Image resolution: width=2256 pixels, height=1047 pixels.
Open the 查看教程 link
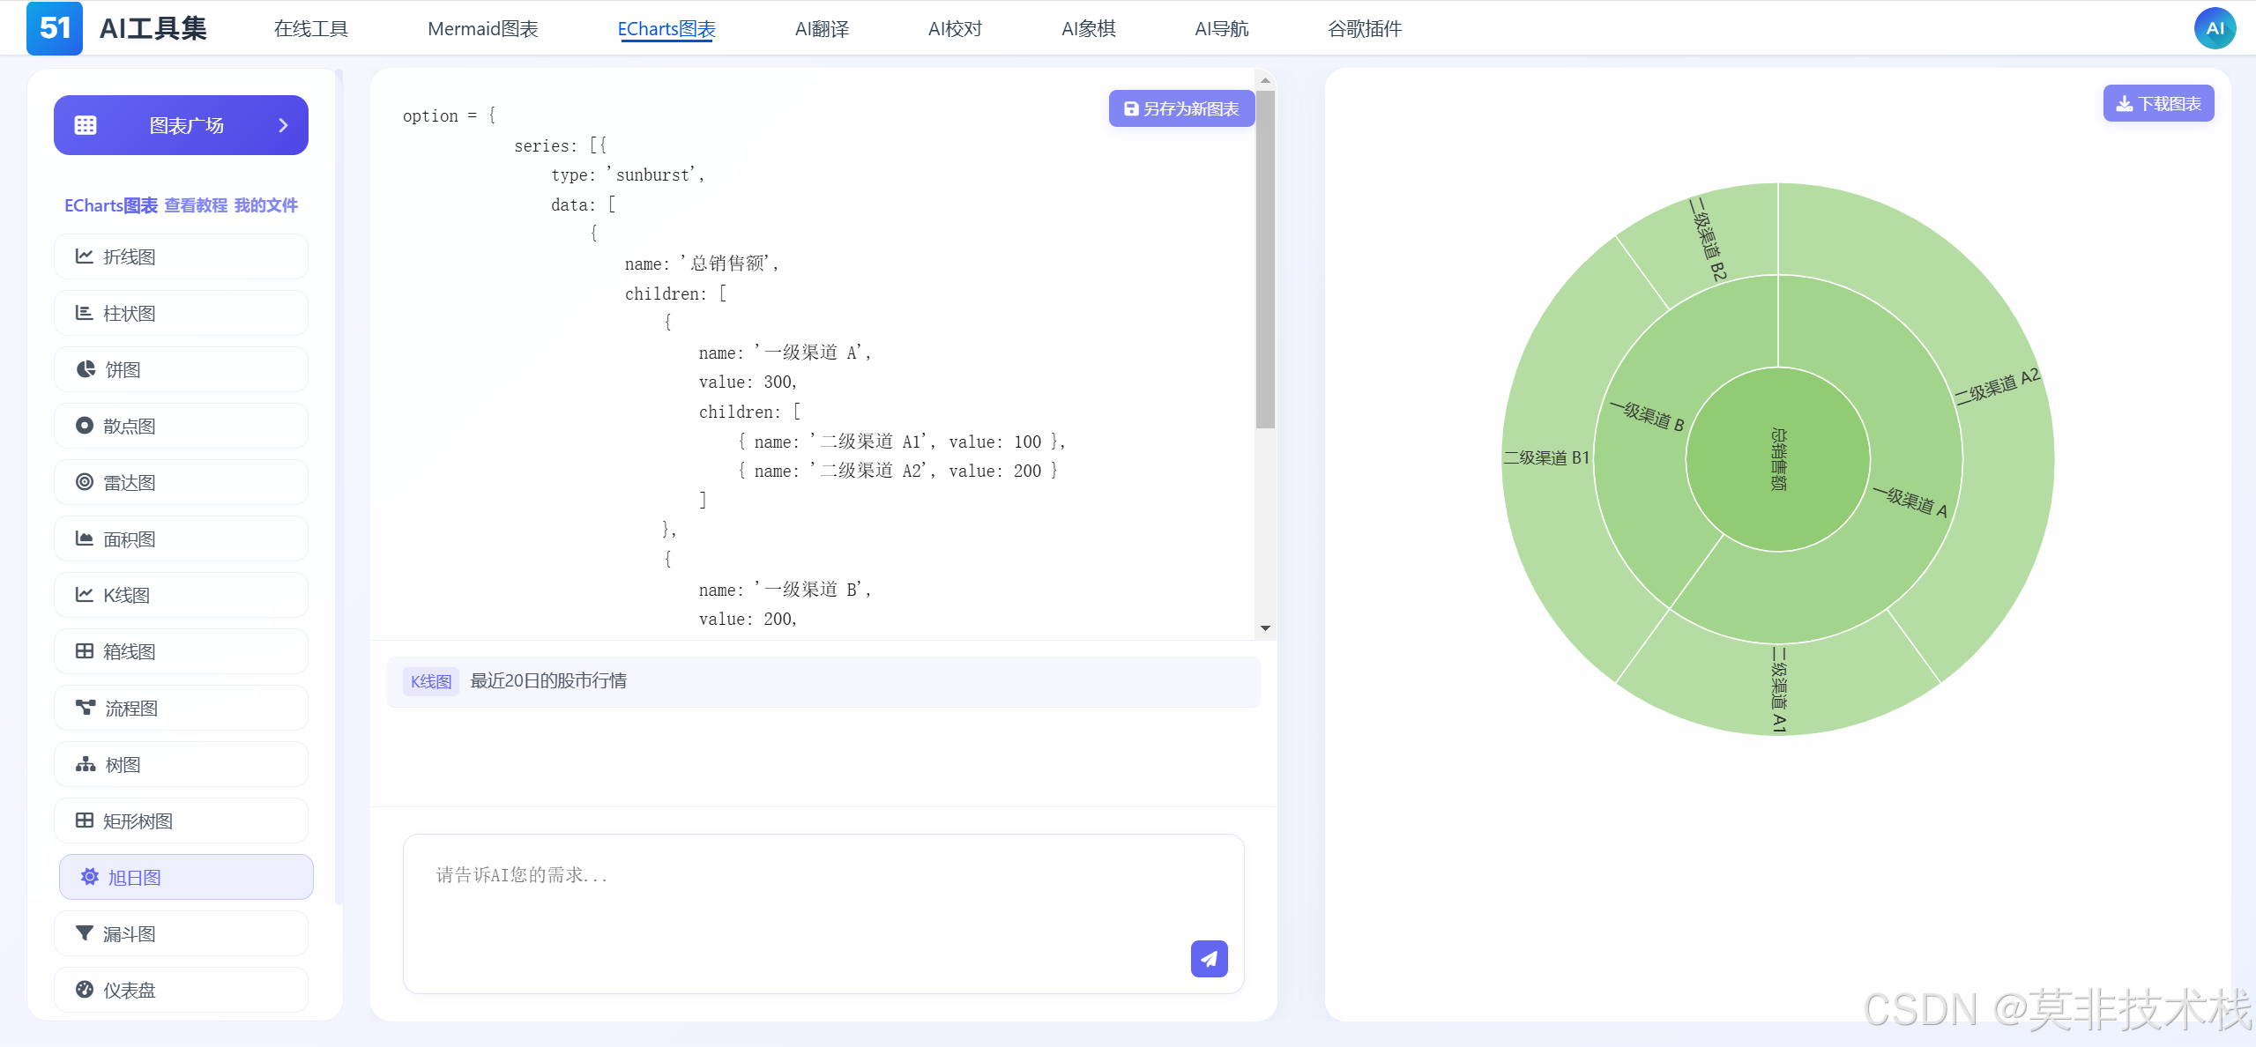pos(196,205)
